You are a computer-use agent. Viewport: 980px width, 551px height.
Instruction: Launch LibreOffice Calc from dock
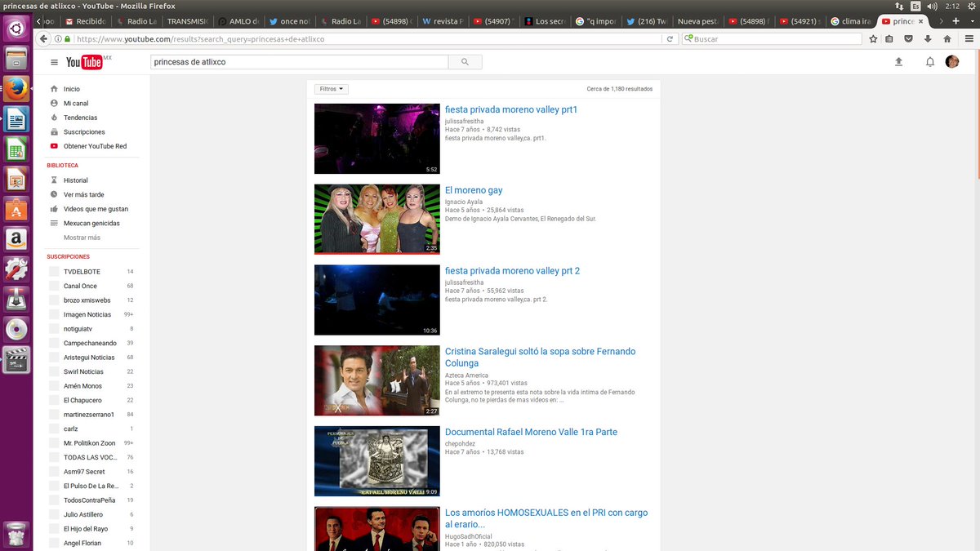pyautogui.click(x=16, y=150)
